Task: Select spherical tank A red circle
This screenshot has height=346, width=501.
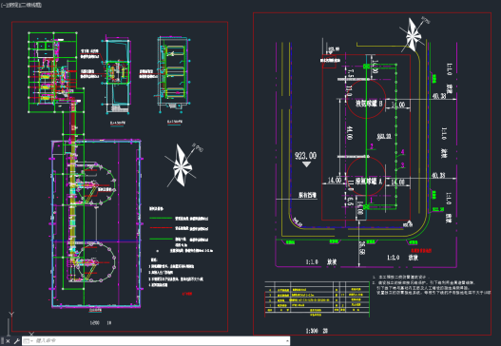Action: coord(366,176)
